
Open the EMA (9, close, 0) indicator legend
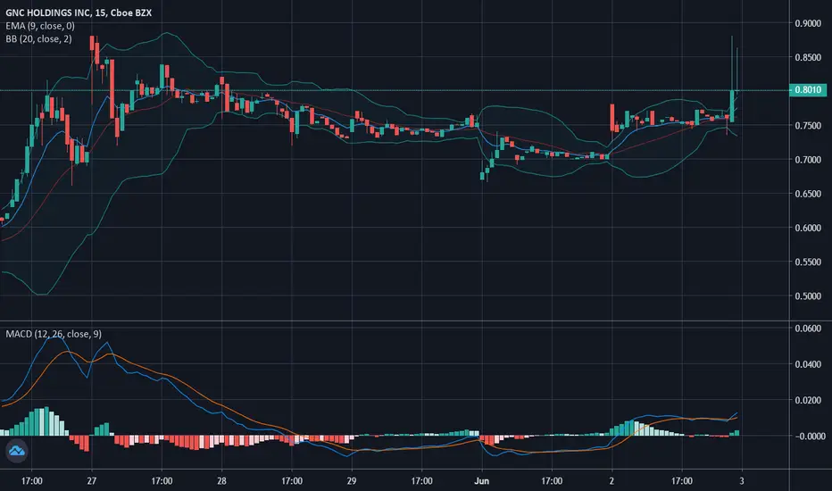coord(40,26)
